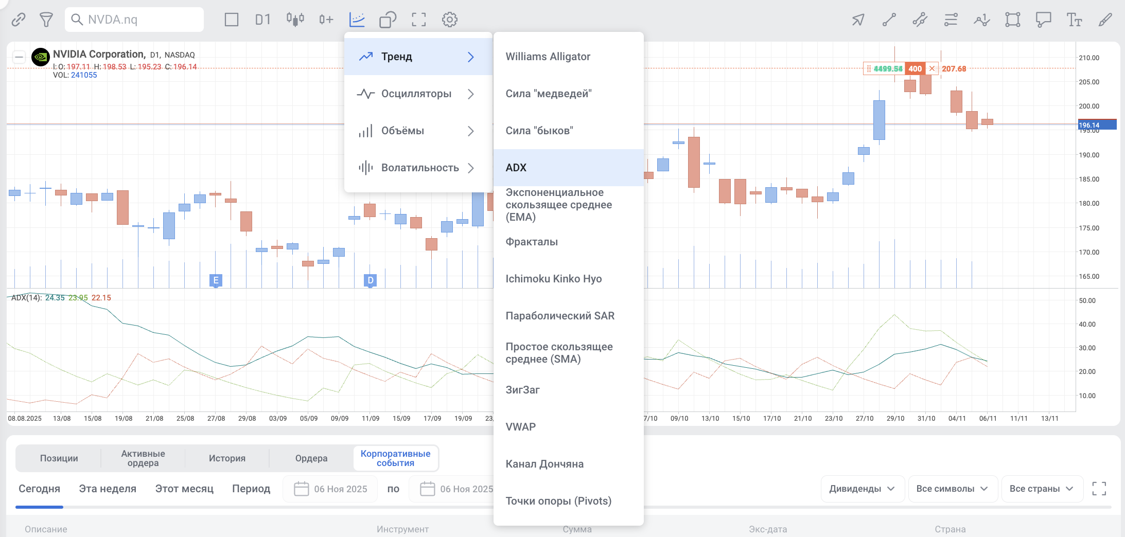
Task: Add the ЗигЗаг indicator
Action: click(x=569, y=390)
